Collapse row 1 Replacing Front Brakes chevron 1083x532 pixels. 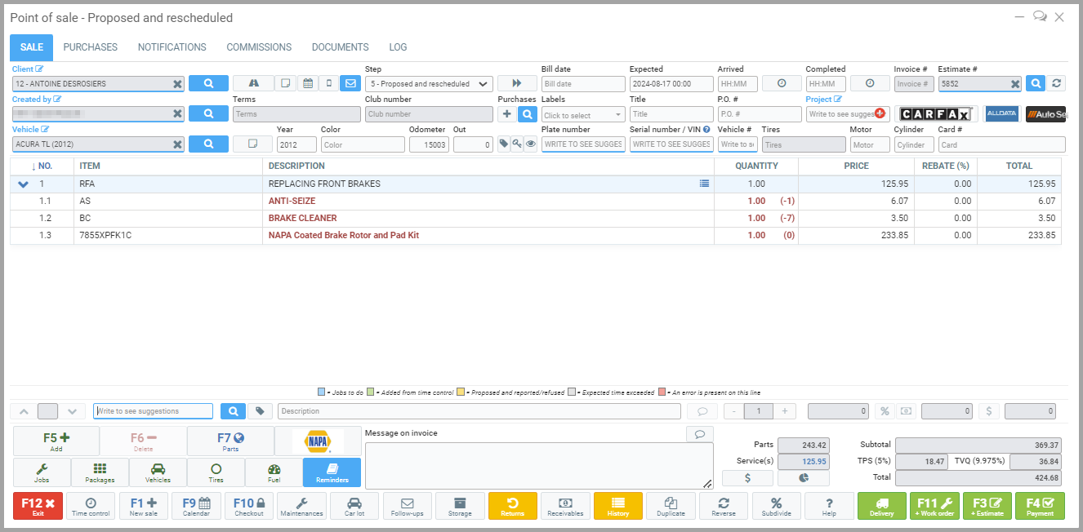[x=22, y=184]
